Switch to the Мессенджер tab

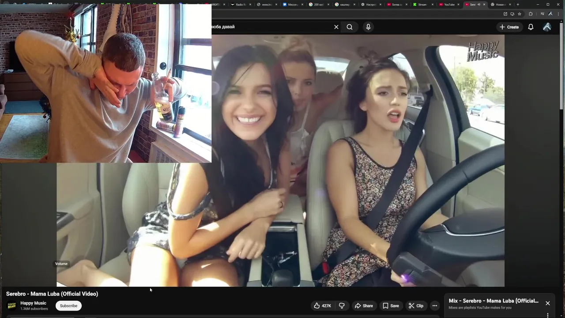pos(293,4)
